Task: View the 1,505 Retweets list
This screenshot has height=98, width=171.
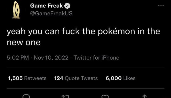Action: point(27,78)
